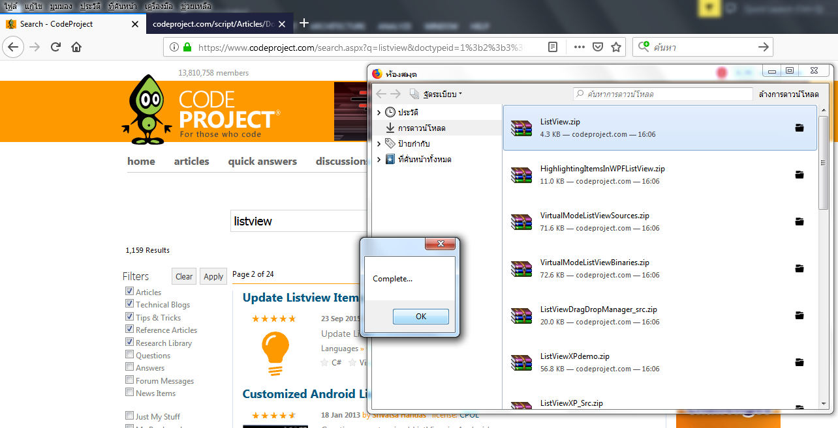Open the ประวัติ menu in menu bar
The image size is (838, 428).
(90, 6)
